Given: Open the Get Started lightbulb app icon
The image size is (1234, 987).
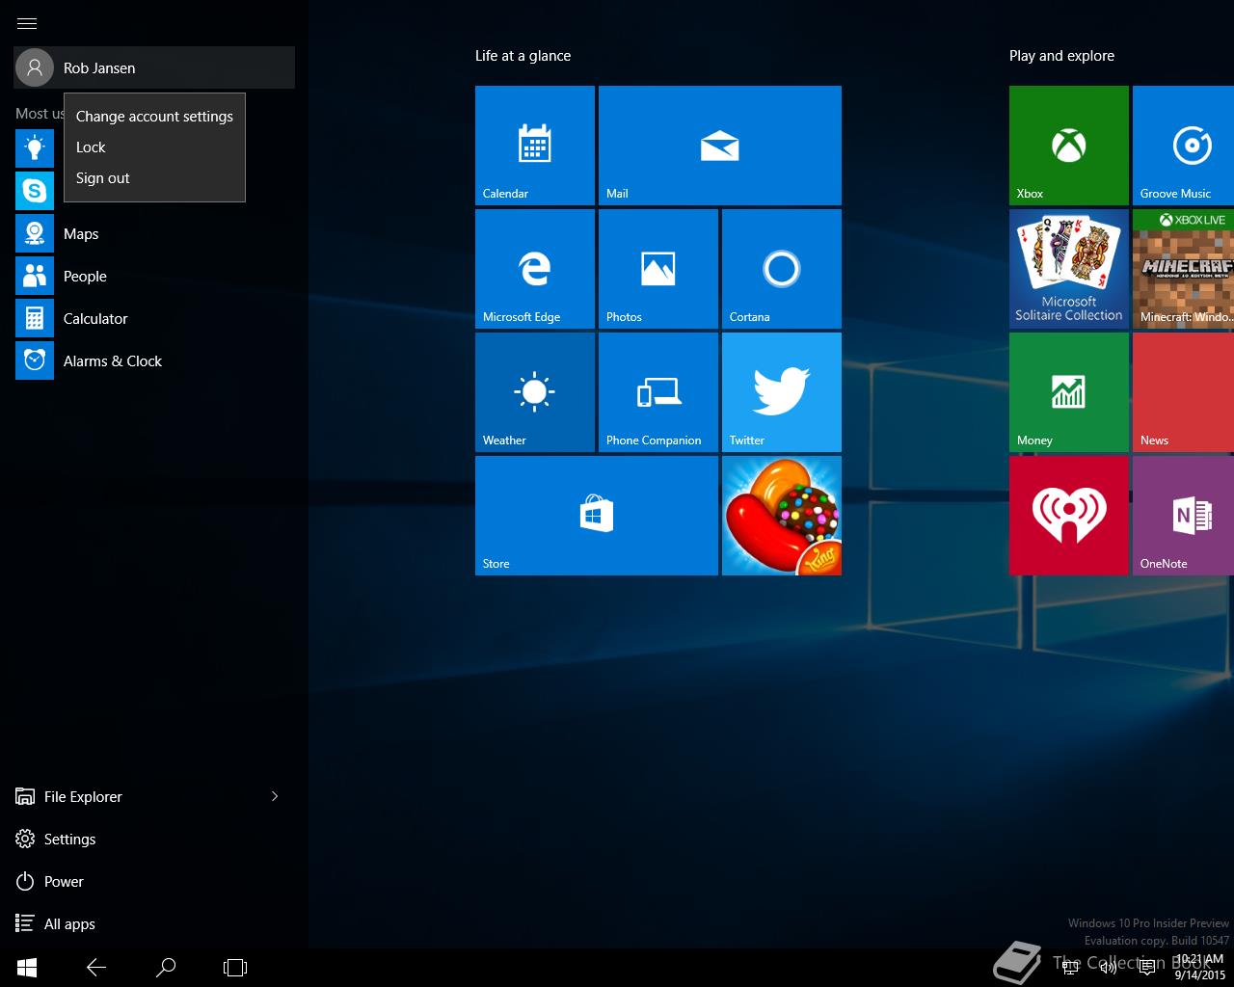Looking at the screenshot, I should pos(35,148).
